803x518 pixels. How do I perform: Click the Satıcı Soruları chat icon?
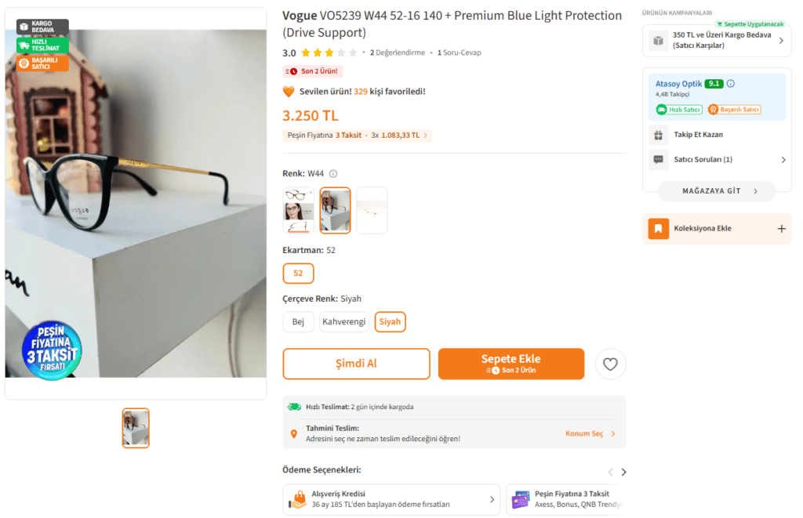coord(659,160)
